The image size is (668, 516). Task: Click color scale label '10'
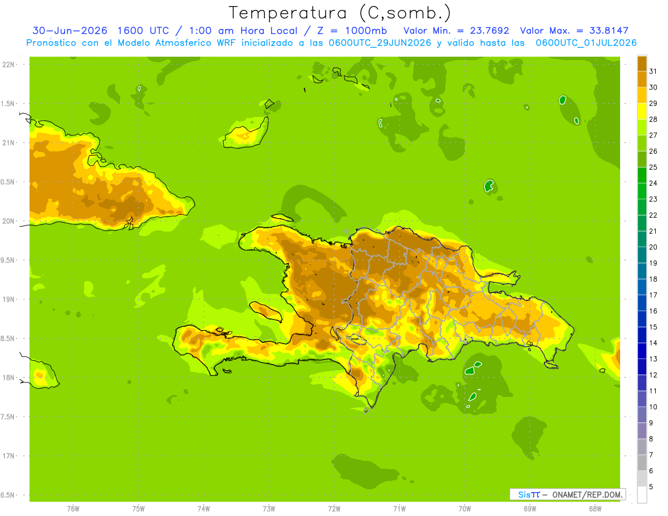(x=654, y=407)
